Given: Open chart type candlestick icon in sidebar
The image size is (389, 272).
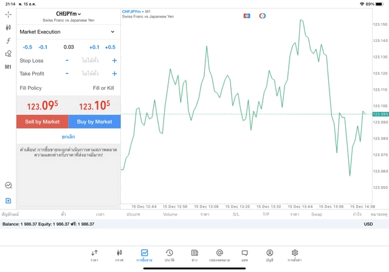Looking at the screenshot, I should point(8,27).
